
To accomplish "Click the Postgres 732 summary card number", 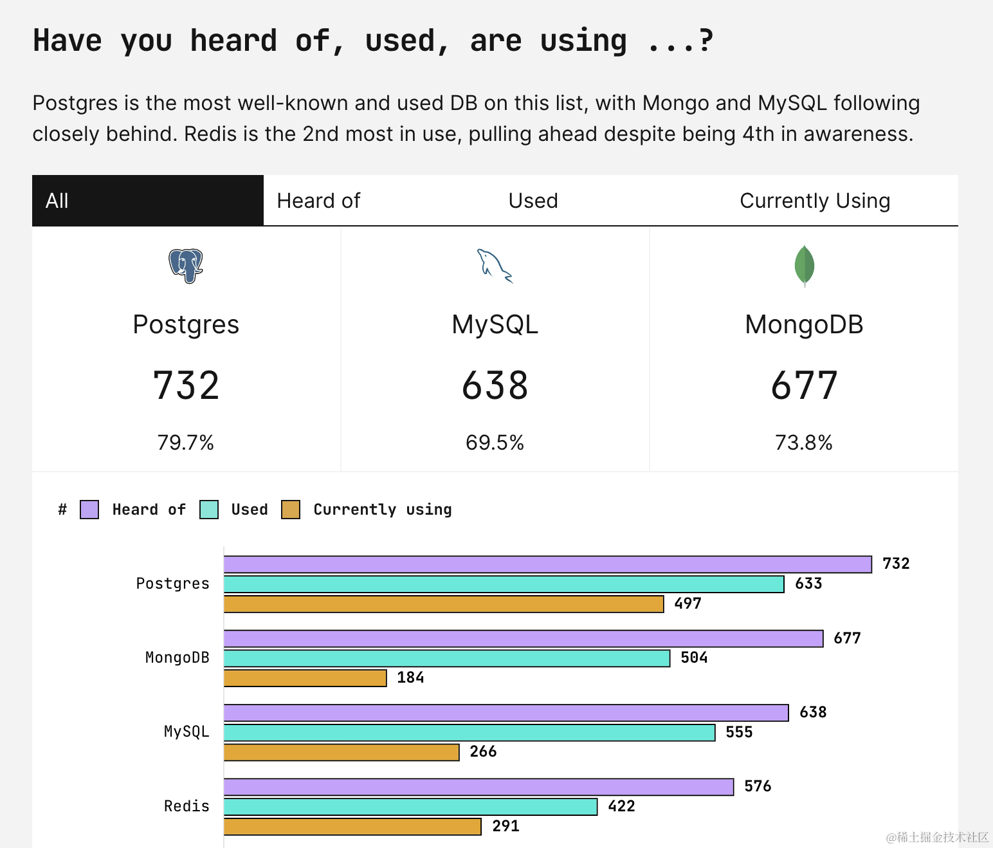I will 186,385.
